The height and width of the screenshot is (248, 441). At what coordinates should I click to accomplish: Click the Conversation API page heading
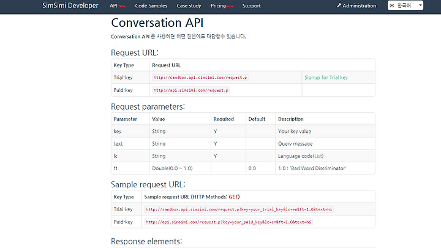pyautogui.click(x=157, y=23)
